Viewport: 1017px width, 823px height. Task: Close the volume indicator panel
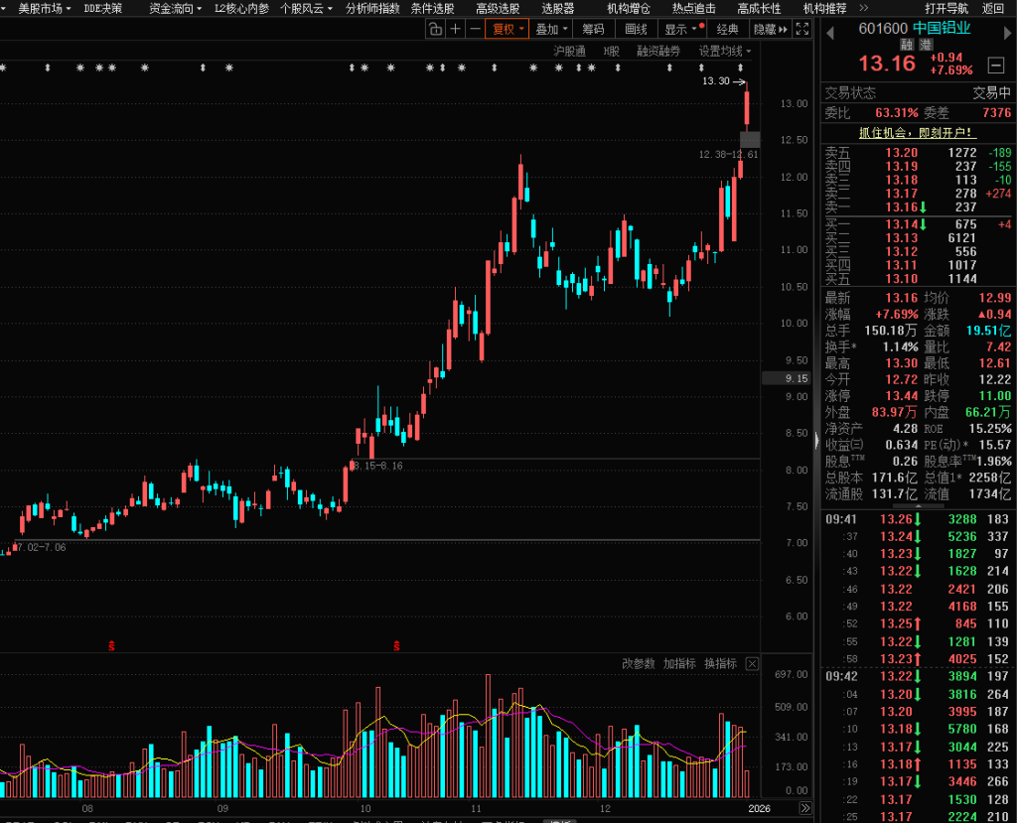[752, 664]
